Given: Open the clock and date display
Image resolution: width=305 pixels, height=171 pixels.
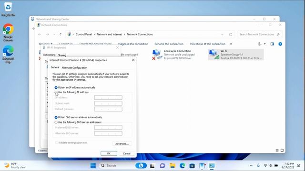Looking at the screenshot, I should pos(288,166).
